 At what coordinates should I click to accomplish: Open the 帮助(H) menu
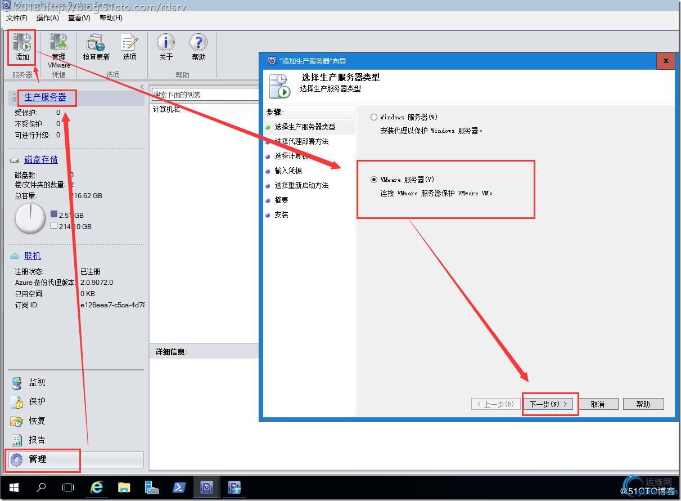coord(111,18)
